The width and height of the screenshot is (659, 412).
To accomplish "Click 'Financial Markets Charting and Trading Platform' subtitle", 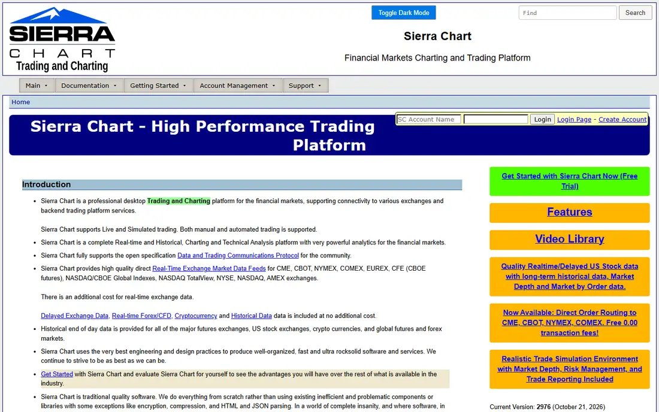I will tap(437, 58).
